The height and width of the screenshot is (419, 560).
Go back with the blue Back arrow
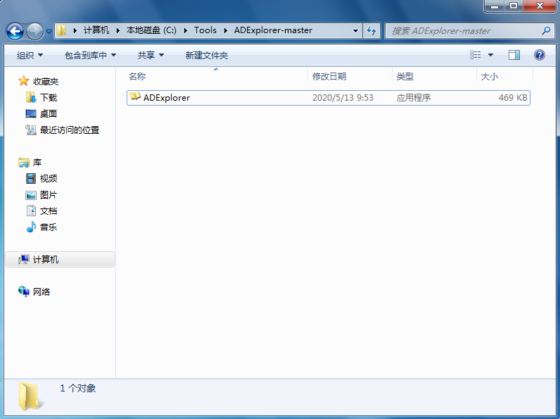pos(15,31)
